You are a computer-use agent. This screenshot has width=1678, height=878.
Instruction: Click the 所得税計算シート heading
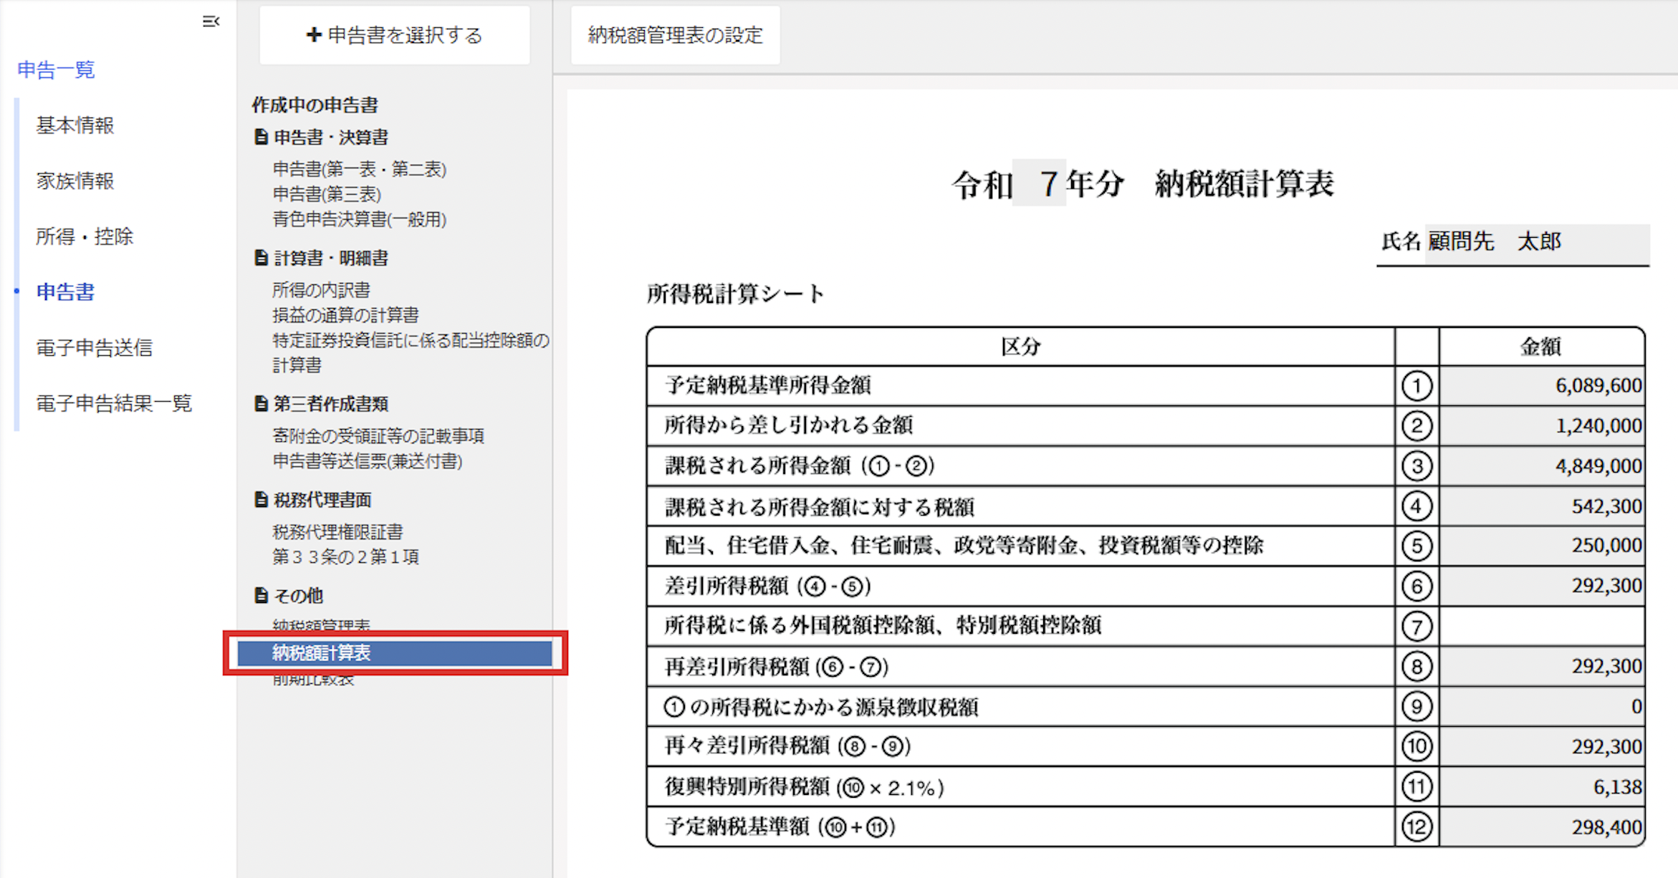click(736, 294)
